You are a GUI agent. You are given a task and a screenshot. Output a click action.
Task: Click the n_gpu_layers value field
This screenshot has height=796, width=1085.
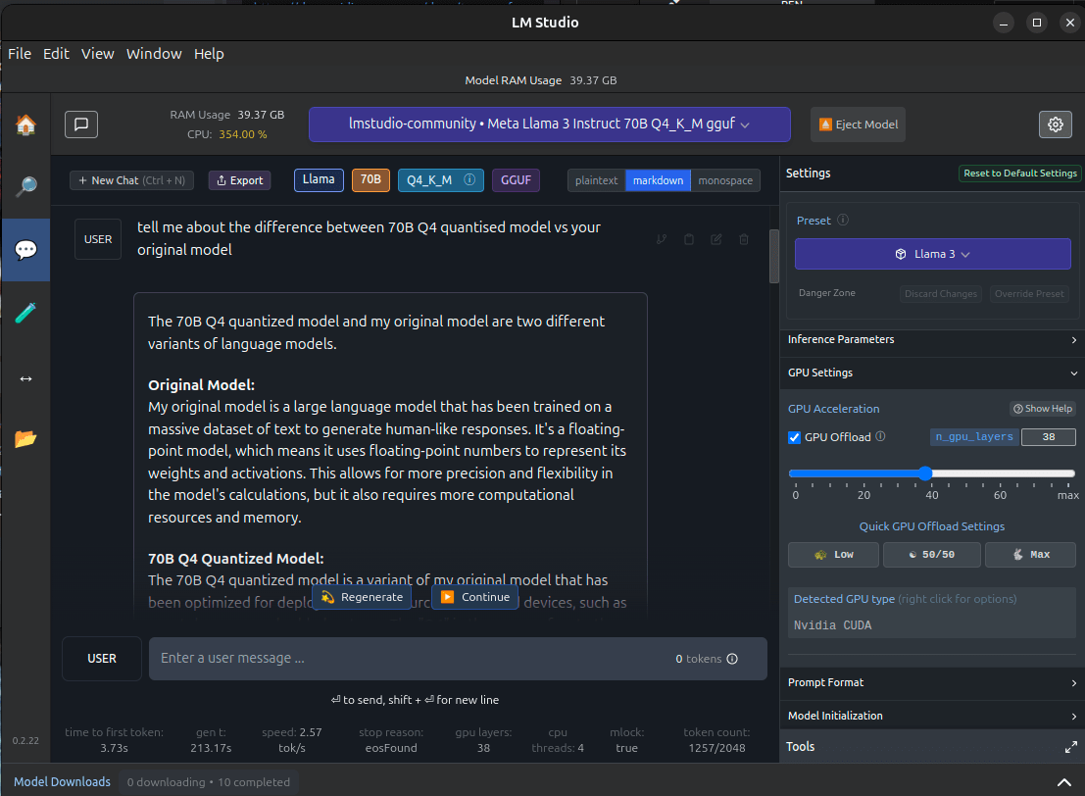point(1049,437)
